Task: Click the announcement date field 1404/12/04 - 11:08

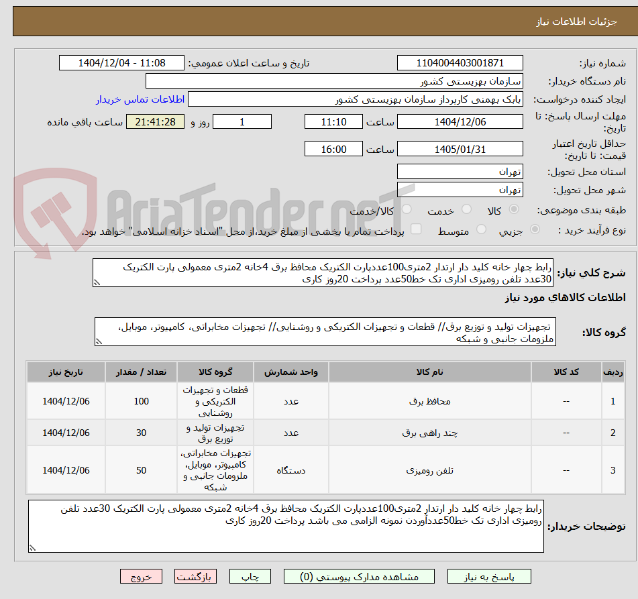Action: [121, 63]
